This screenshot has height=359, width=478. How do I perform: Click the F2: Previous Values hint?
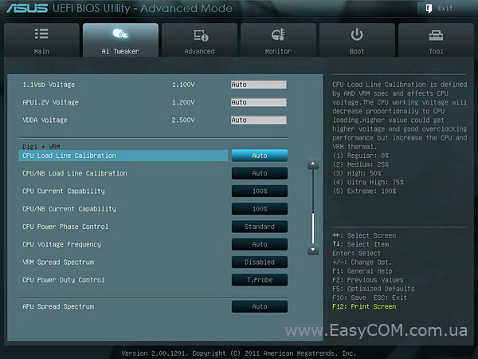(367, 280)
